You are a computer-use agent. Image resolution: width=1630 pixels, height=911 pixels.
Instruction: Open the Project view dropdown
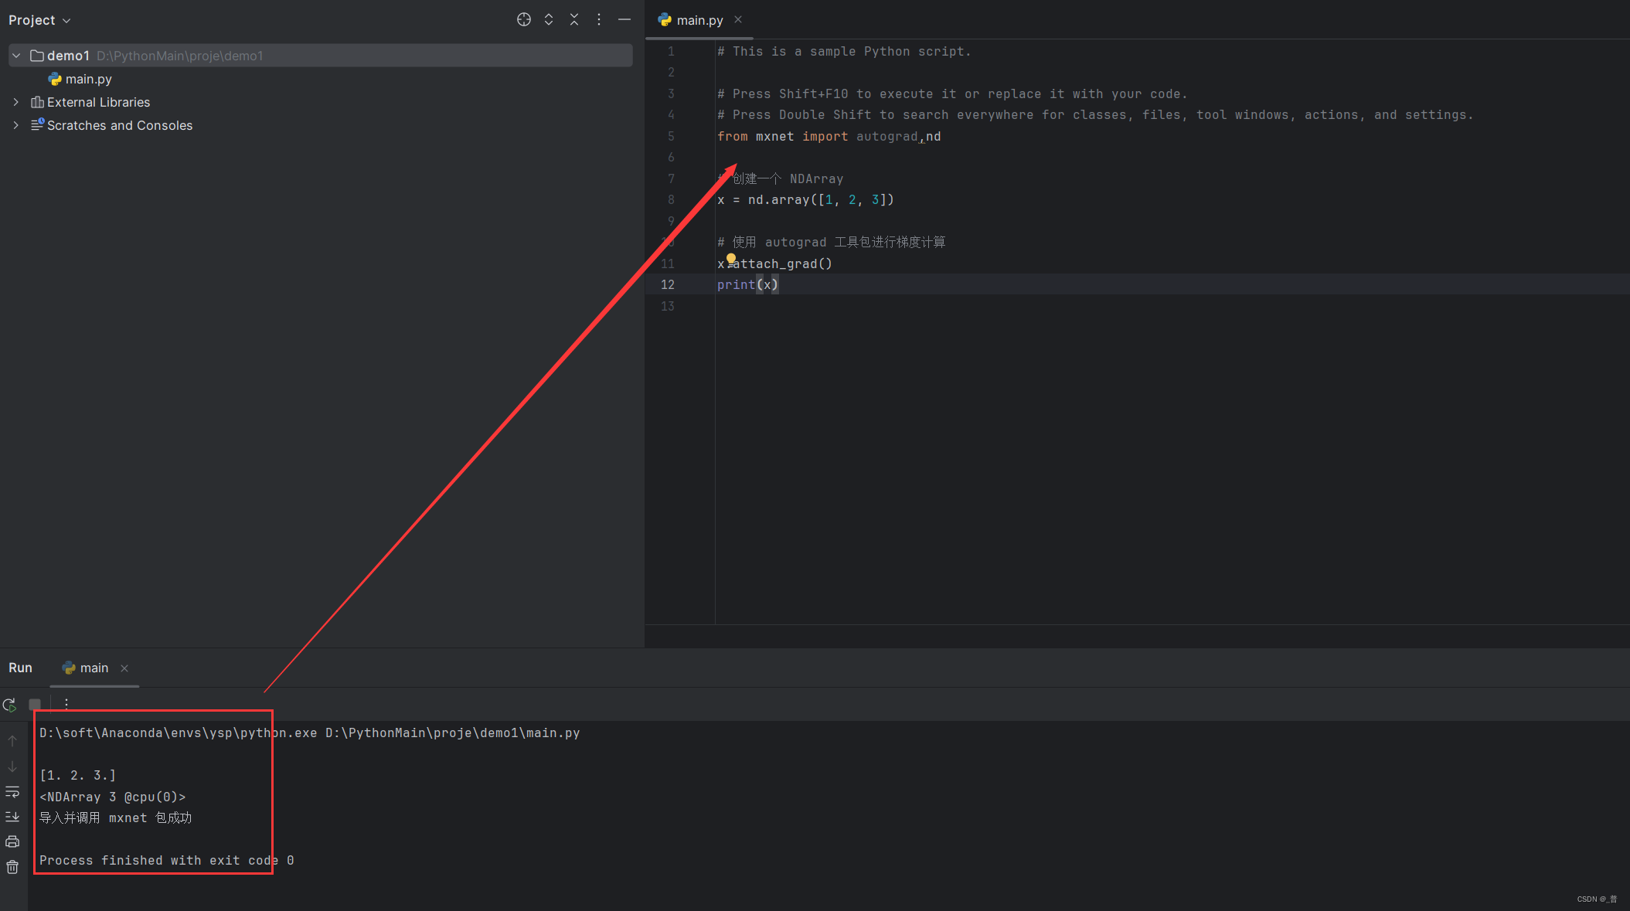(39, 20)
